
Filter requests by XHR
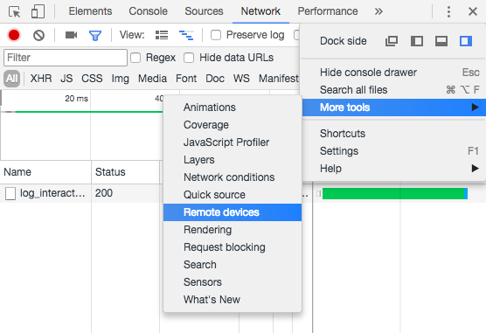pyautogui.click(x=41, y=79)
